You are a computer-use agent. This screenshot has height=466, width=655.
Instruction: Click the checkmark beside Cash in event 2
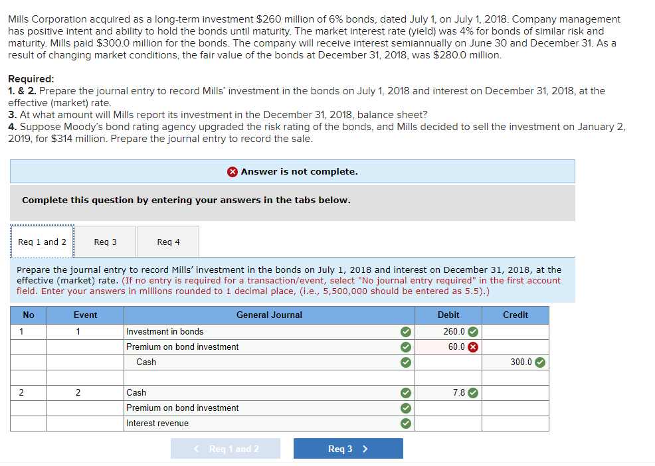coord(404,392)
